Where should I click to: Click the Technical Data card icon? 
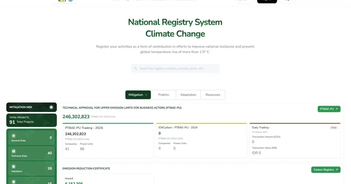tap(13, 151)
